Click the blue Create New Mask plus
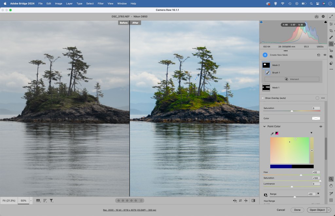This screenshot has height=216, width=335. click(x=265, y=55)
